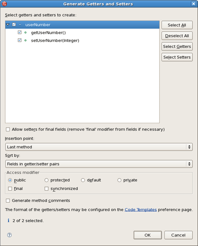This screenshot has height=246, width=198.
Task: Click the '2 of 2 selected.' status text
Action: (28, 220)
